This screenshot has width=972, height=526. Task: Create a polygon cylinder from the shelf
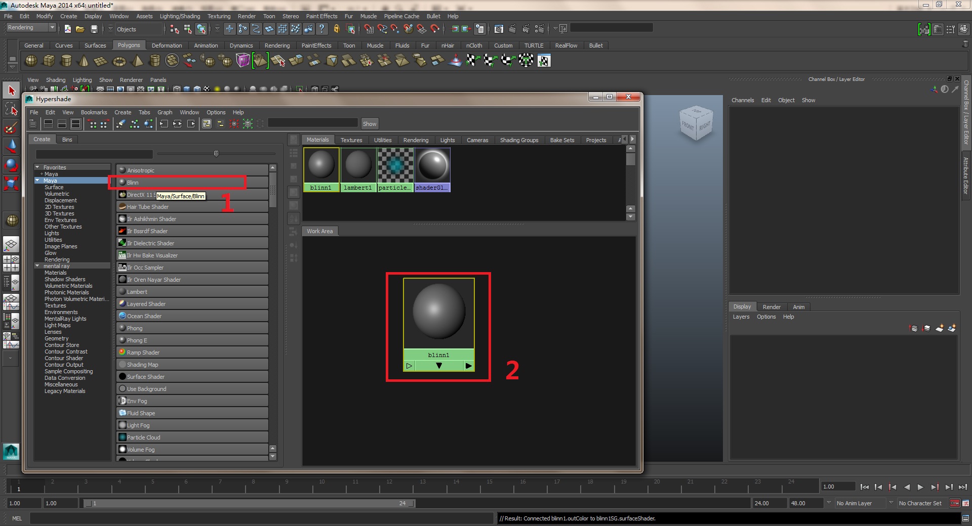pos(66,61)
